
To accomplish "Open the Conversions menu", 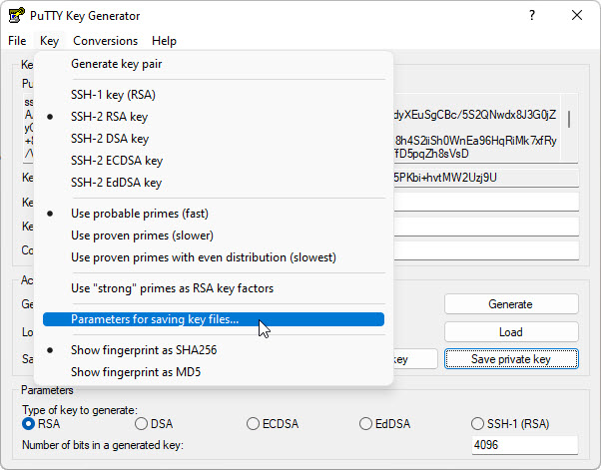I will click(105, 41).
